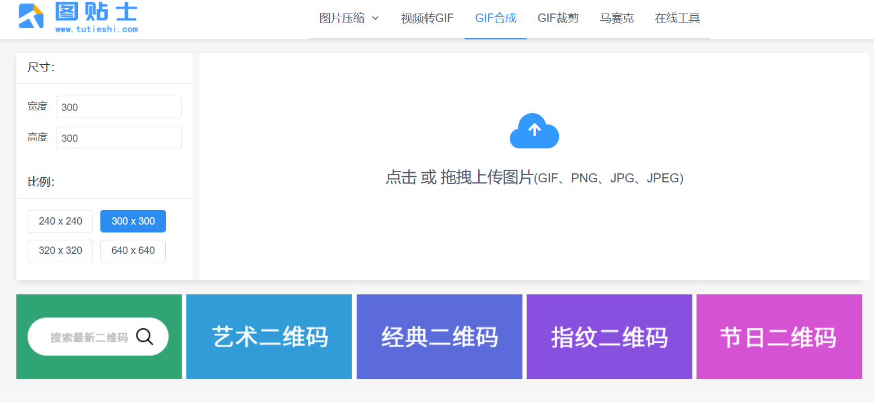The width and height of the screenshot is (874, 403).
Task: Open the 指纹二维码 banner
Action: (609, 337)
